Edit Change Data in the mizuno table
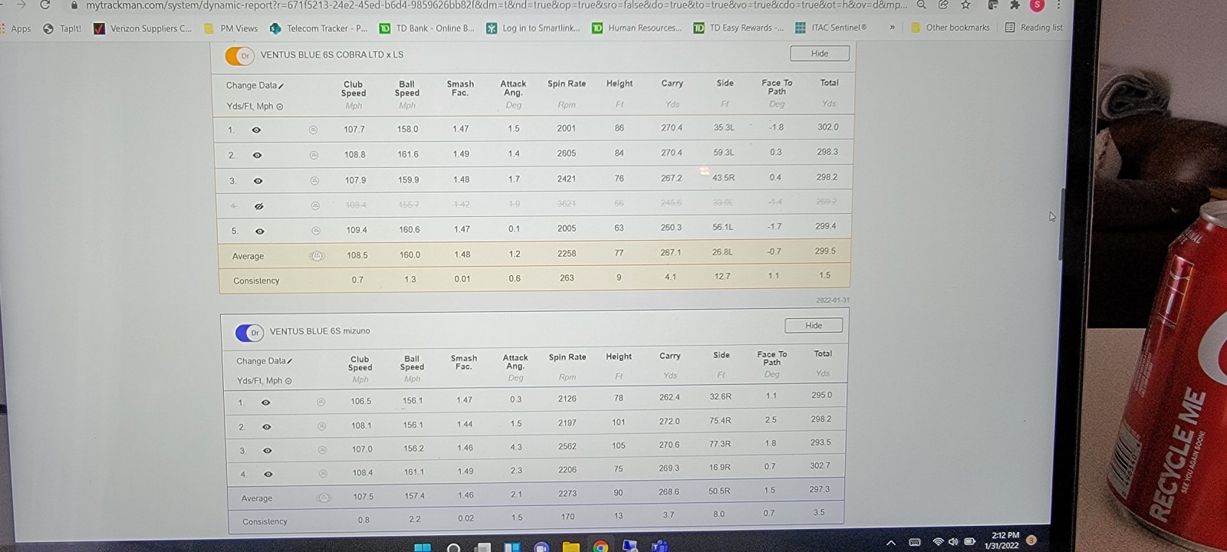1227x552 pixels. pyautogui.click(x=264, y=361)
